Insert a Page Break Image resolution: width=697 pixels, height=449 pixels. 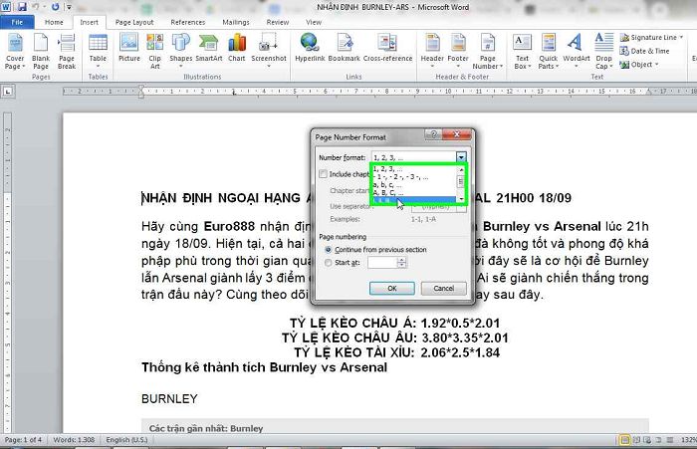67,52
